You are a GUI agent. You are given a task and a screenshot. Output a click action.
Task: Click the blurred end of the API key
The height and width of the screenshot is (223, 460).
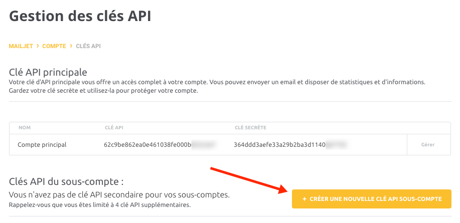(204, 144)
